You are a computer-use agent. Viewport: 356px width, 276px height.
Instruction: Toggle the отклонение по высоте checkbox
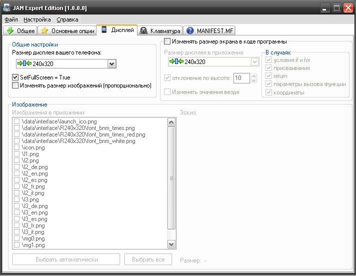pos(167,78)
